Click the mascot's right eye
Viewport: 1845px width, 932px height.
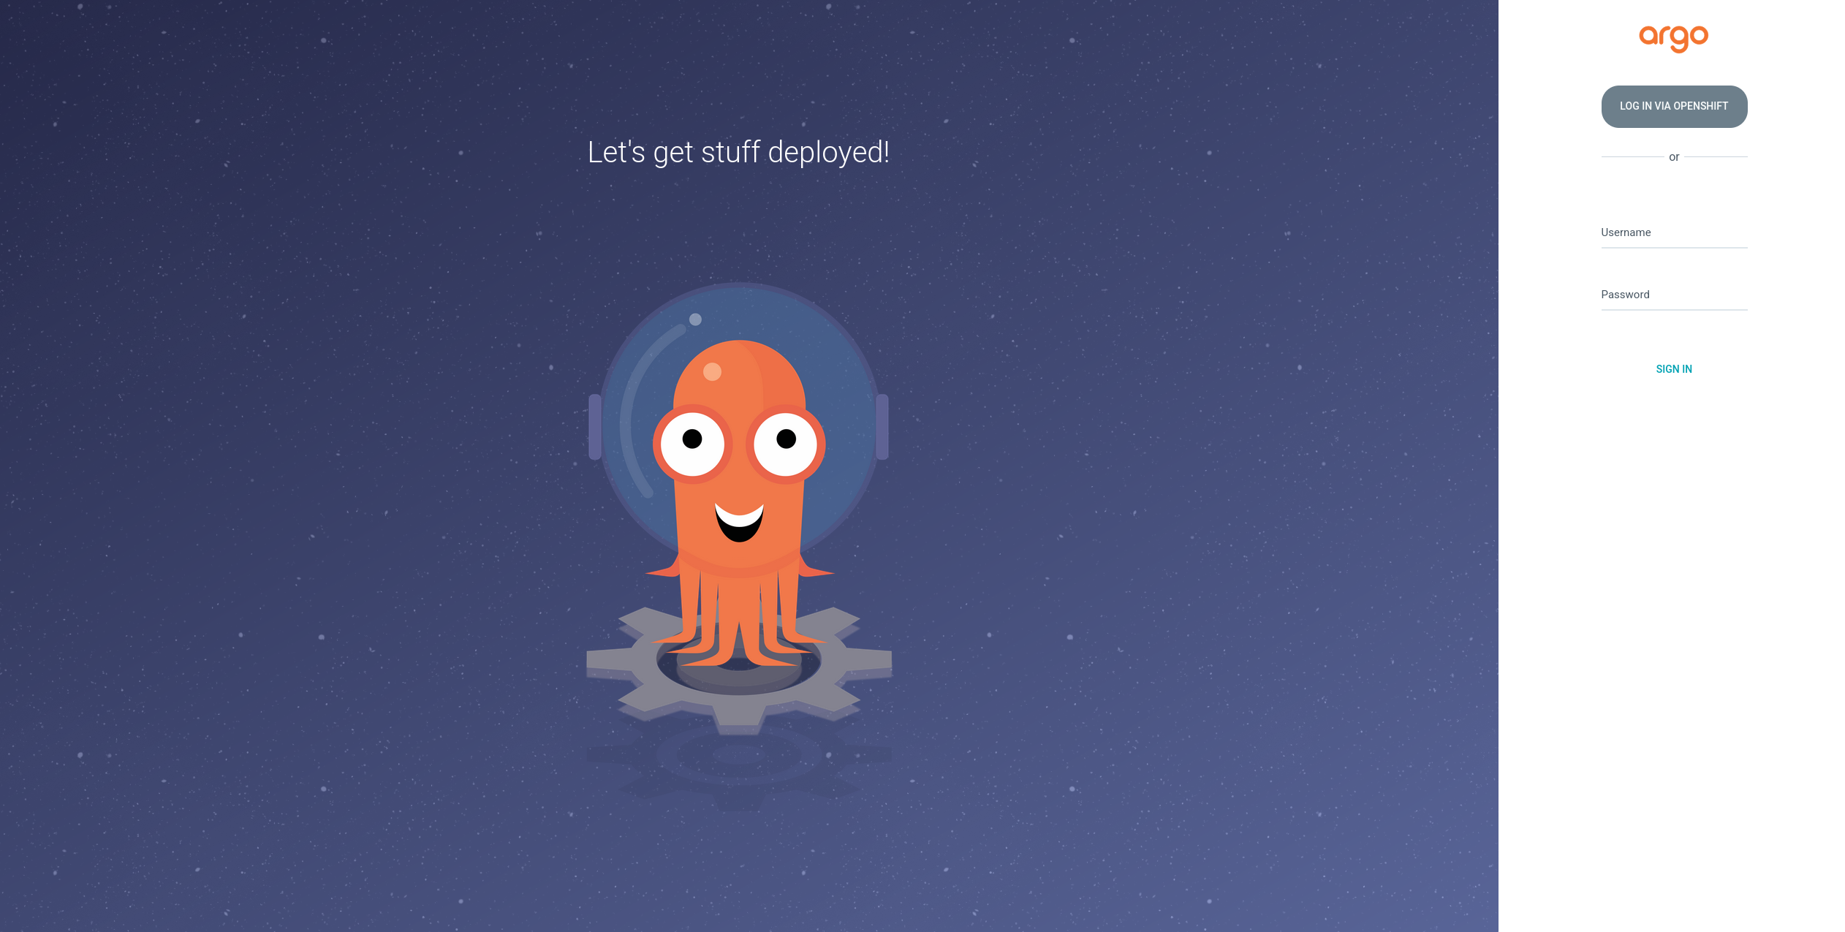(785, 443)
